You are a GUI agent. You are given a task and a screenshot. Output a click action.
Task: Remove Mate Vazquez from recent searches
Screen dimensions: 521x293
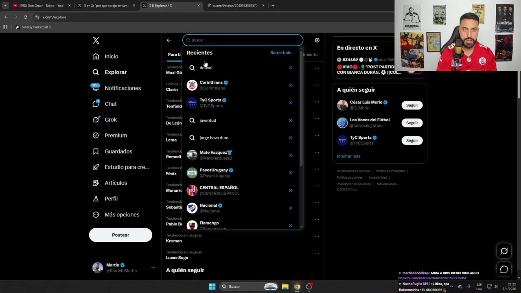pos(291,155)
